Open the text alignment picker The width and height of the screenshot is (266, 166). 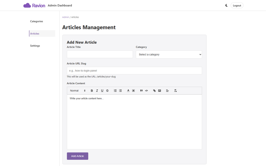coord(167,91)
